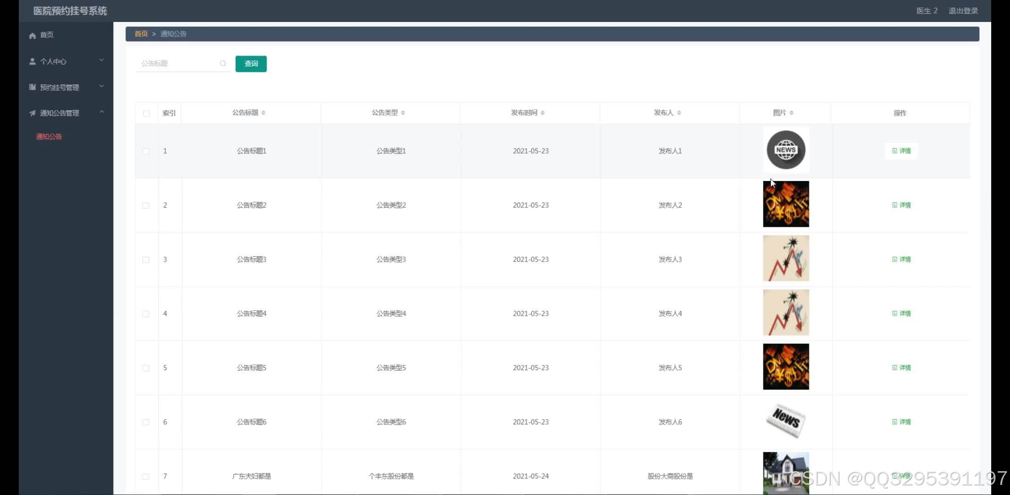Screen dimensions: 1010x495
Task: Click the 预约挂号管理 sidebar icon
Action: (33, 87)
